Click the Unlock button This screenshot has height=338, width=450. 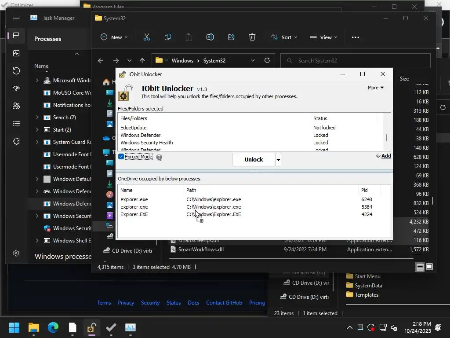coord(254,159)
